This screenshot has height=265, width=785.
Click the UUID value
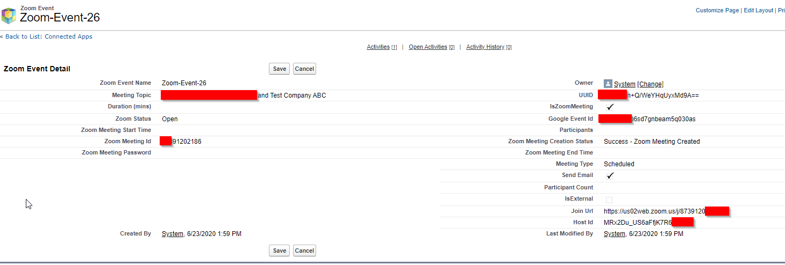[x=648, y=95]
